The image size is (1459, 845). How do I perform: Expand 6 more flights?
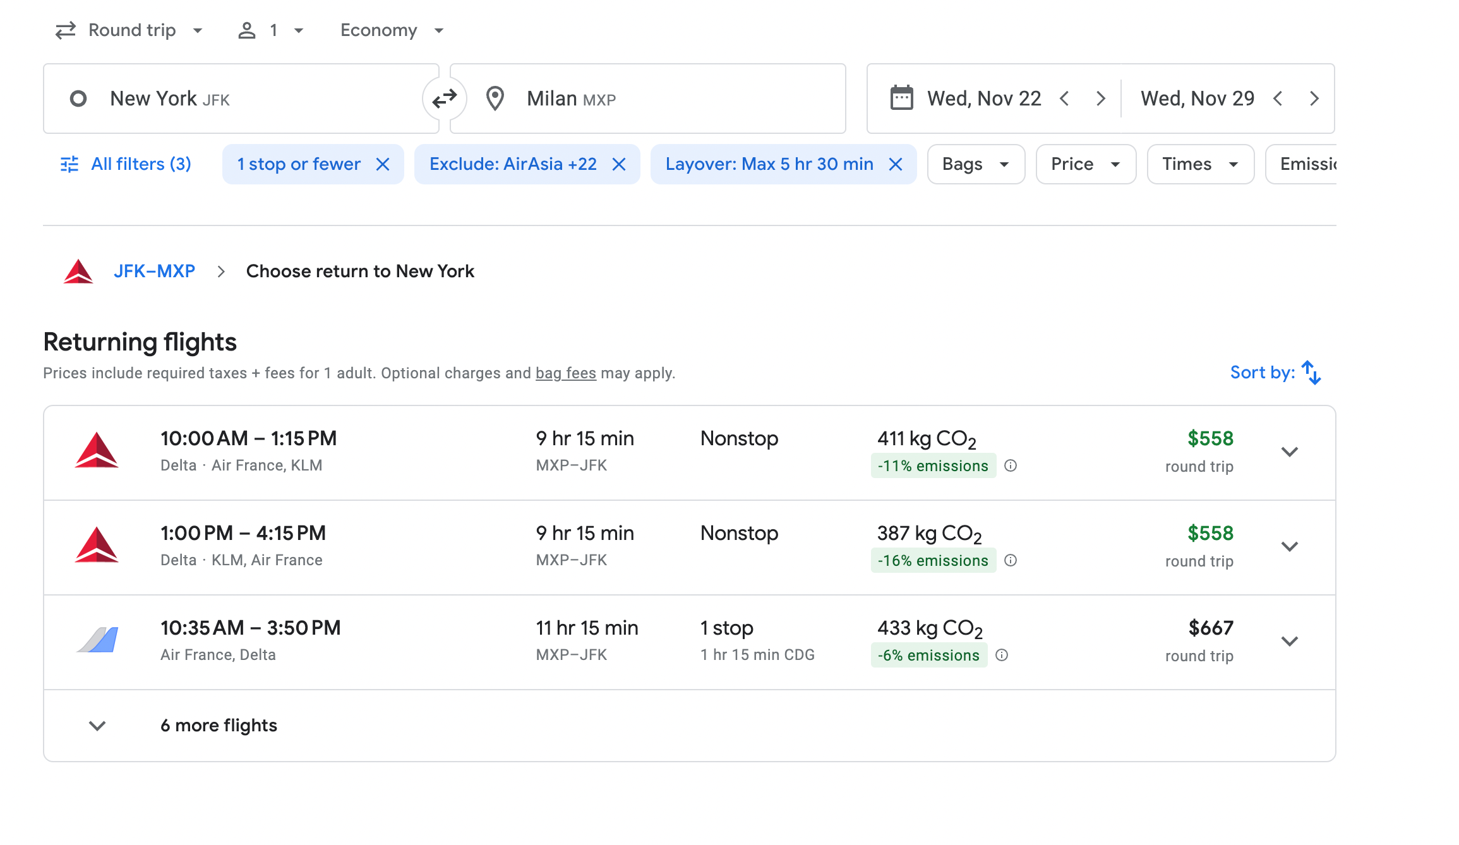click(x=219, y=726)
